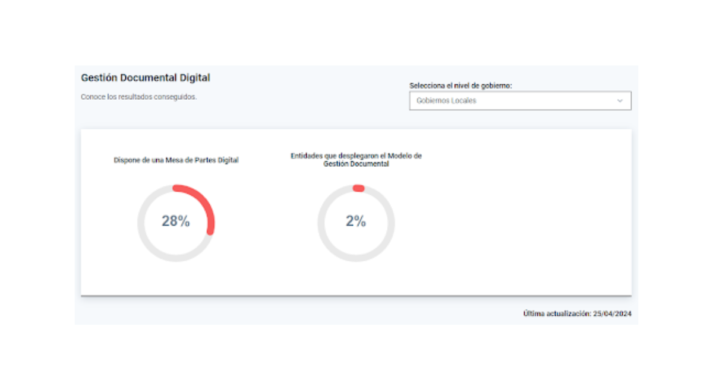Click the small red segment of the 2% donut
The image size is (713, 374).
[358, 188]
